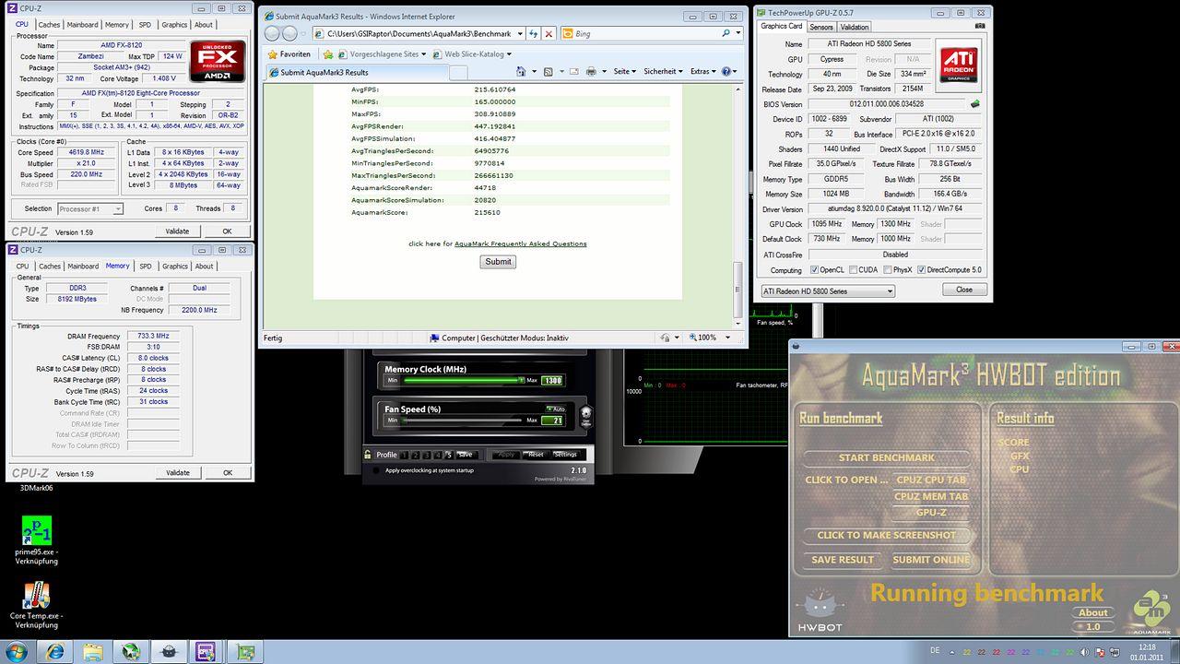Click the Favoriten star icon
Screen dimensions: 1180x664
point(273,53)
